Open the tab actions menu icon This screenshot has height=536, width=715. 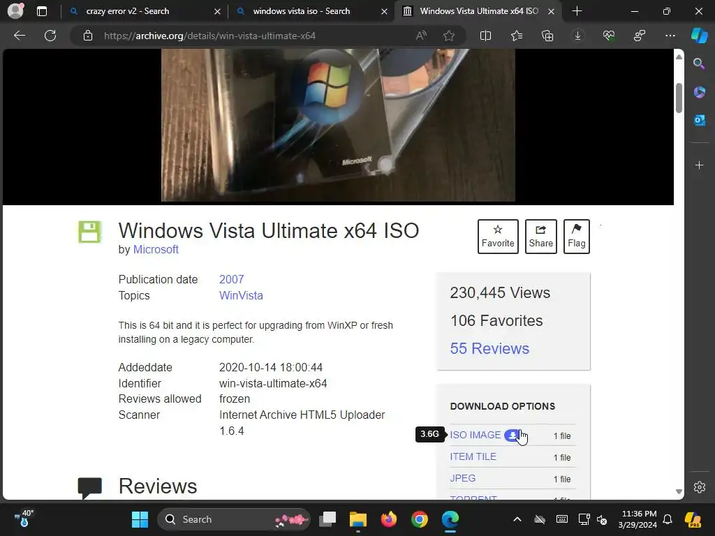click(42, 11)
